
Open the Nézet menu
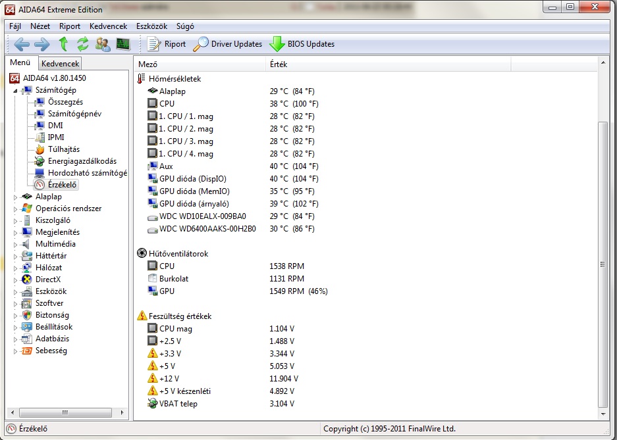tap(40, 26)
